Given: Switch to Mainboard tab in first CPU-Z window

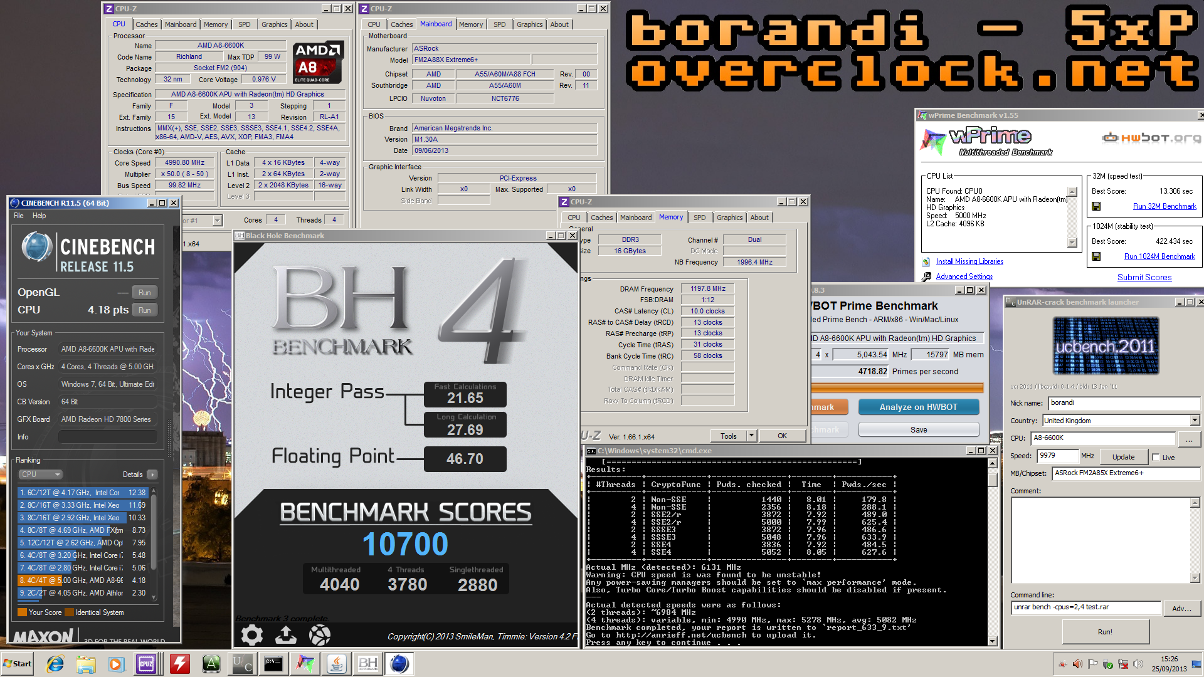Looking at the screenshot, I should (x=181, y=24).
